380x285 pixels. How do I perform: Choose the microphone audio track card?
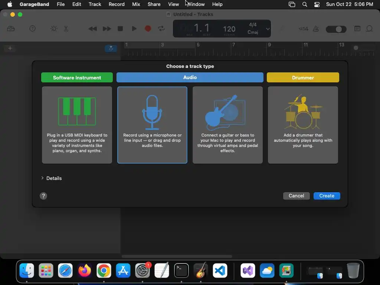click(x=152, y=125)
